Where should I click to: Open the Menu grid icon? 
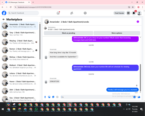coord(128,13)
